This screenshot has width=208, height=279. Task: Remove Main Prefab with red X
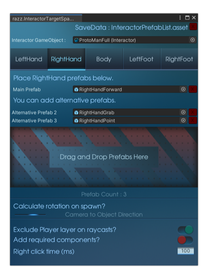pyautogui.click(x=193, y=89)
